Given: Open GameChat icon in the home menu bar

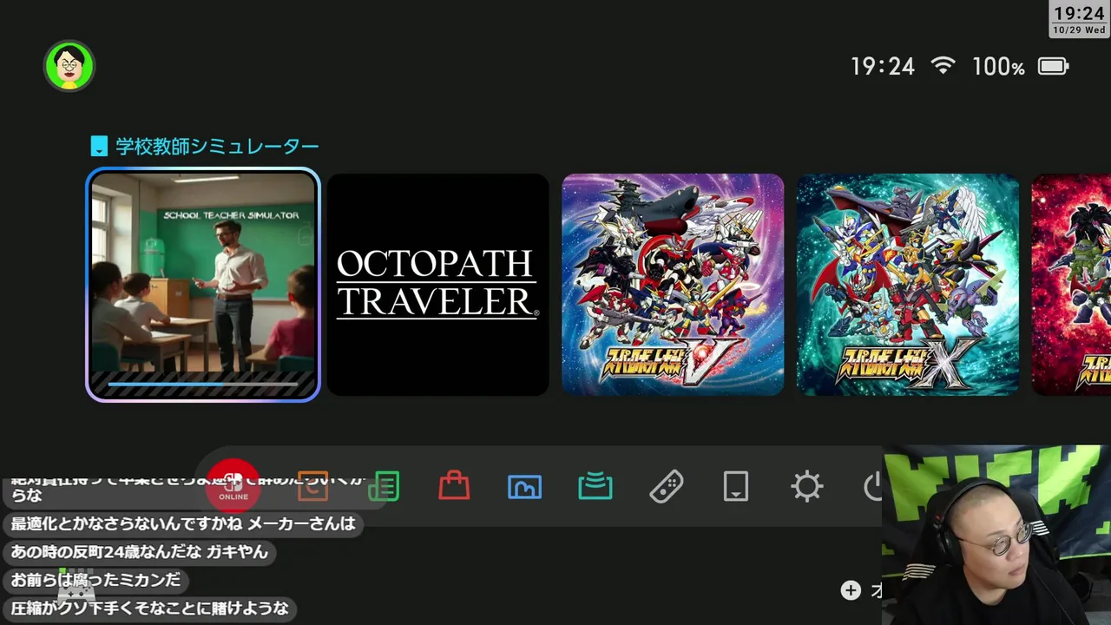Looking at the screenshot, I should pos(312,486).
